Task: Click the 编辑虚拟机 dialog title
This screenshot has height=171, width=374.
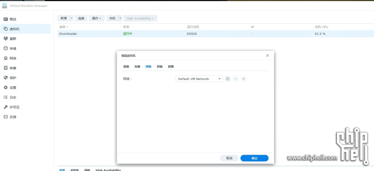Action: [128, 56]
